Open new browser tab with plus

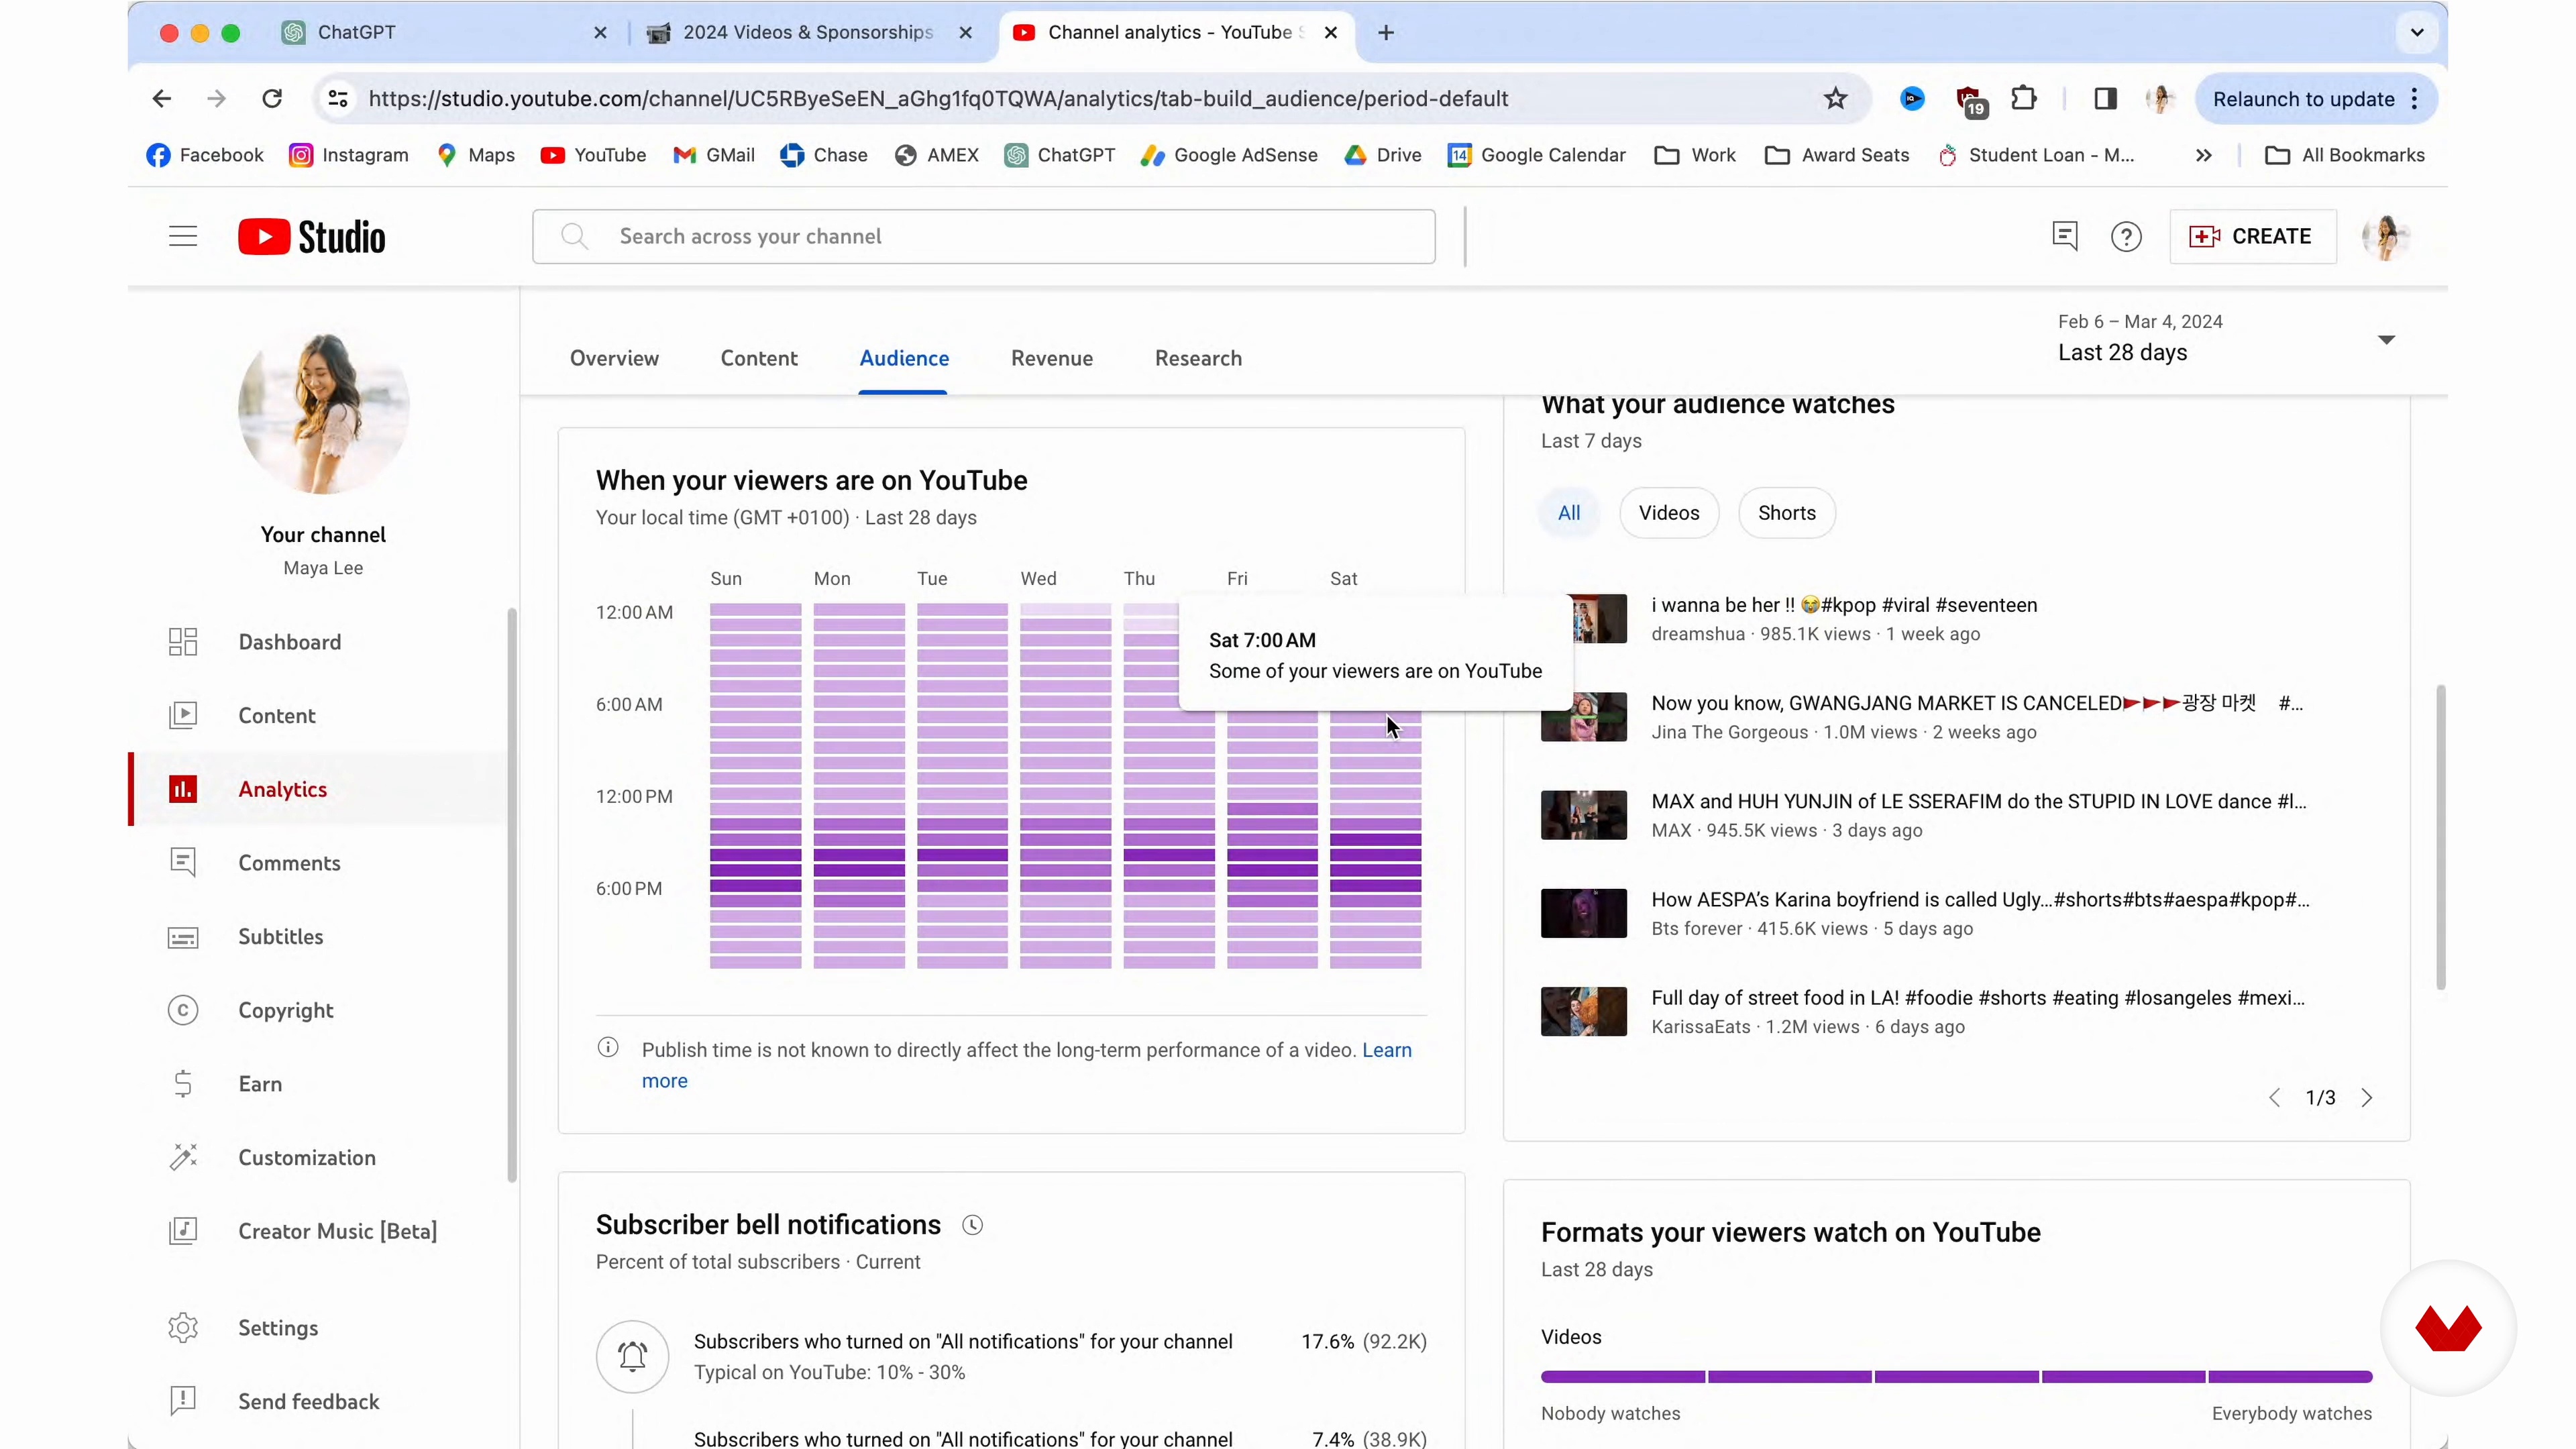tap(1385, 32)
